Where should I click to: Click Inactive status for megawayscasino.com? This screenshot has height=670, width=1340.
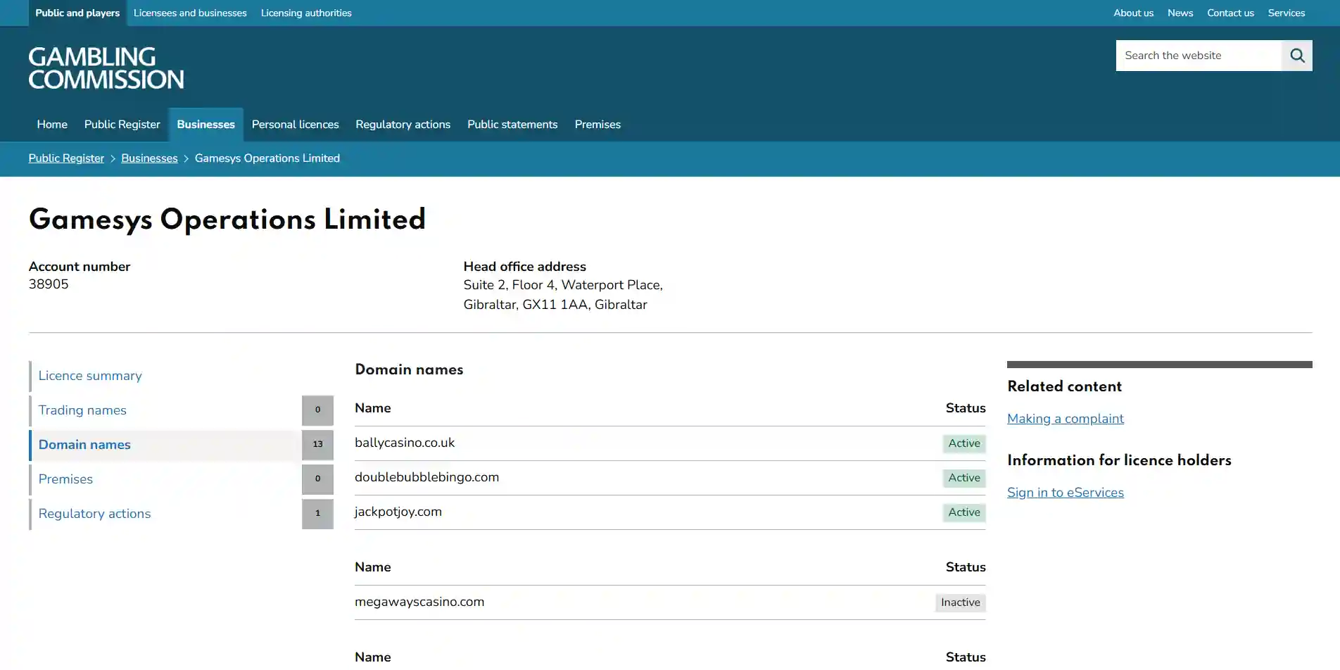(x=961, y=602)
